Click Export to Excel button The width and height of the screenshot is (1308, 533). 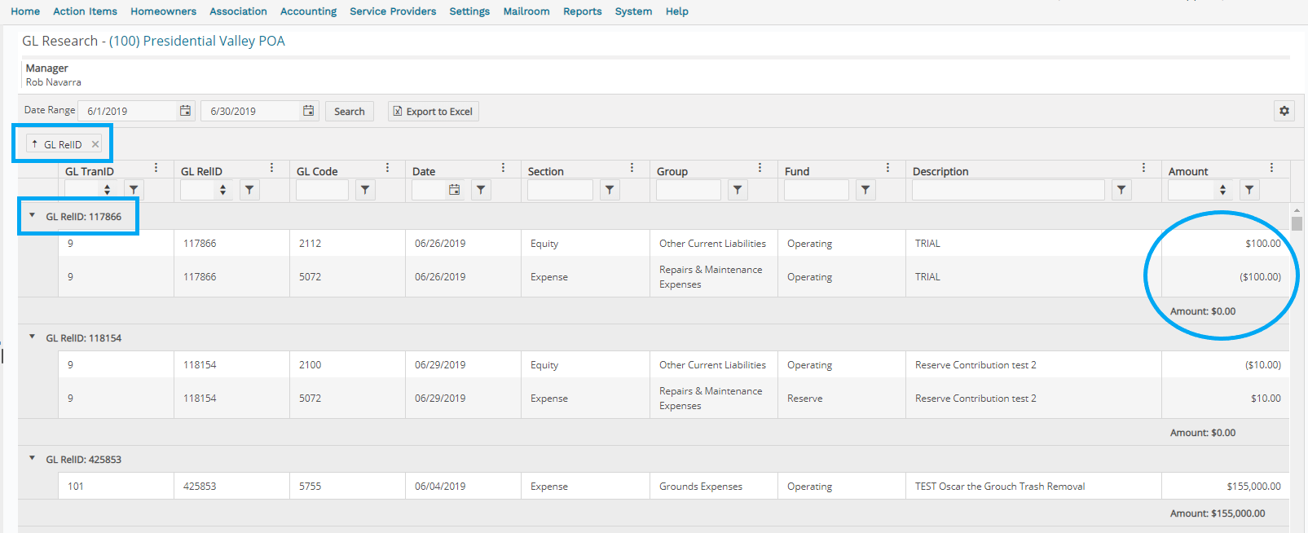(433, 112)
